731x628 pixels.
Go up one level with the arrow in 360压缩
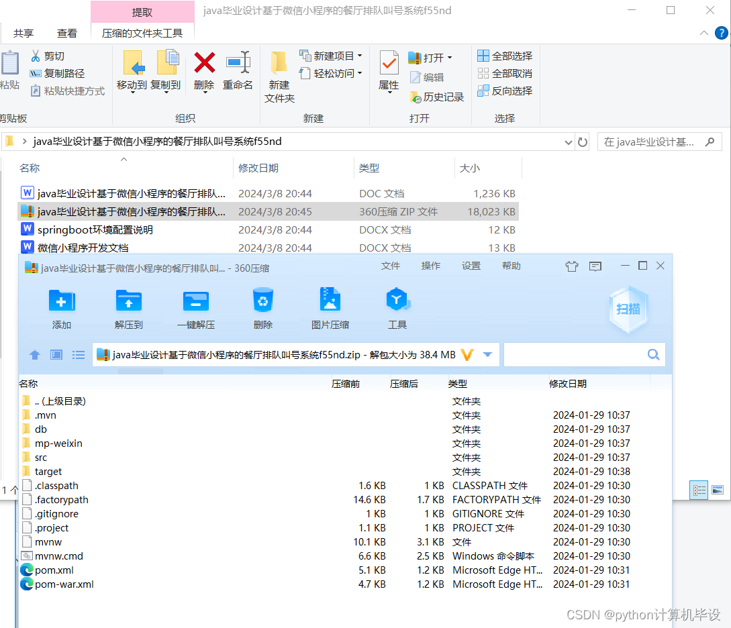(x=34, y=355)
